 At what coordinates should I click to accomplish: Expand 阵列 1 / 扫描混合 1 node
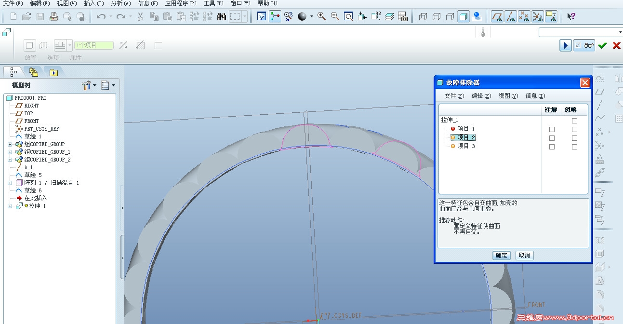pos(10,183)
